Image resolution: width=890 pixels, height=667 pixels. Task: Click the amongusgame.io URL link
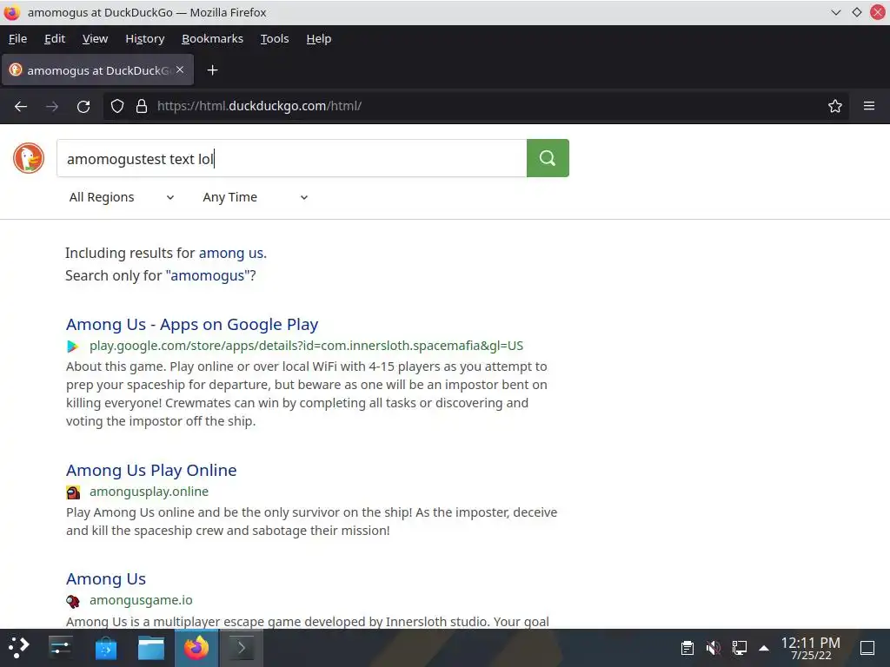(x=141, y=600)
